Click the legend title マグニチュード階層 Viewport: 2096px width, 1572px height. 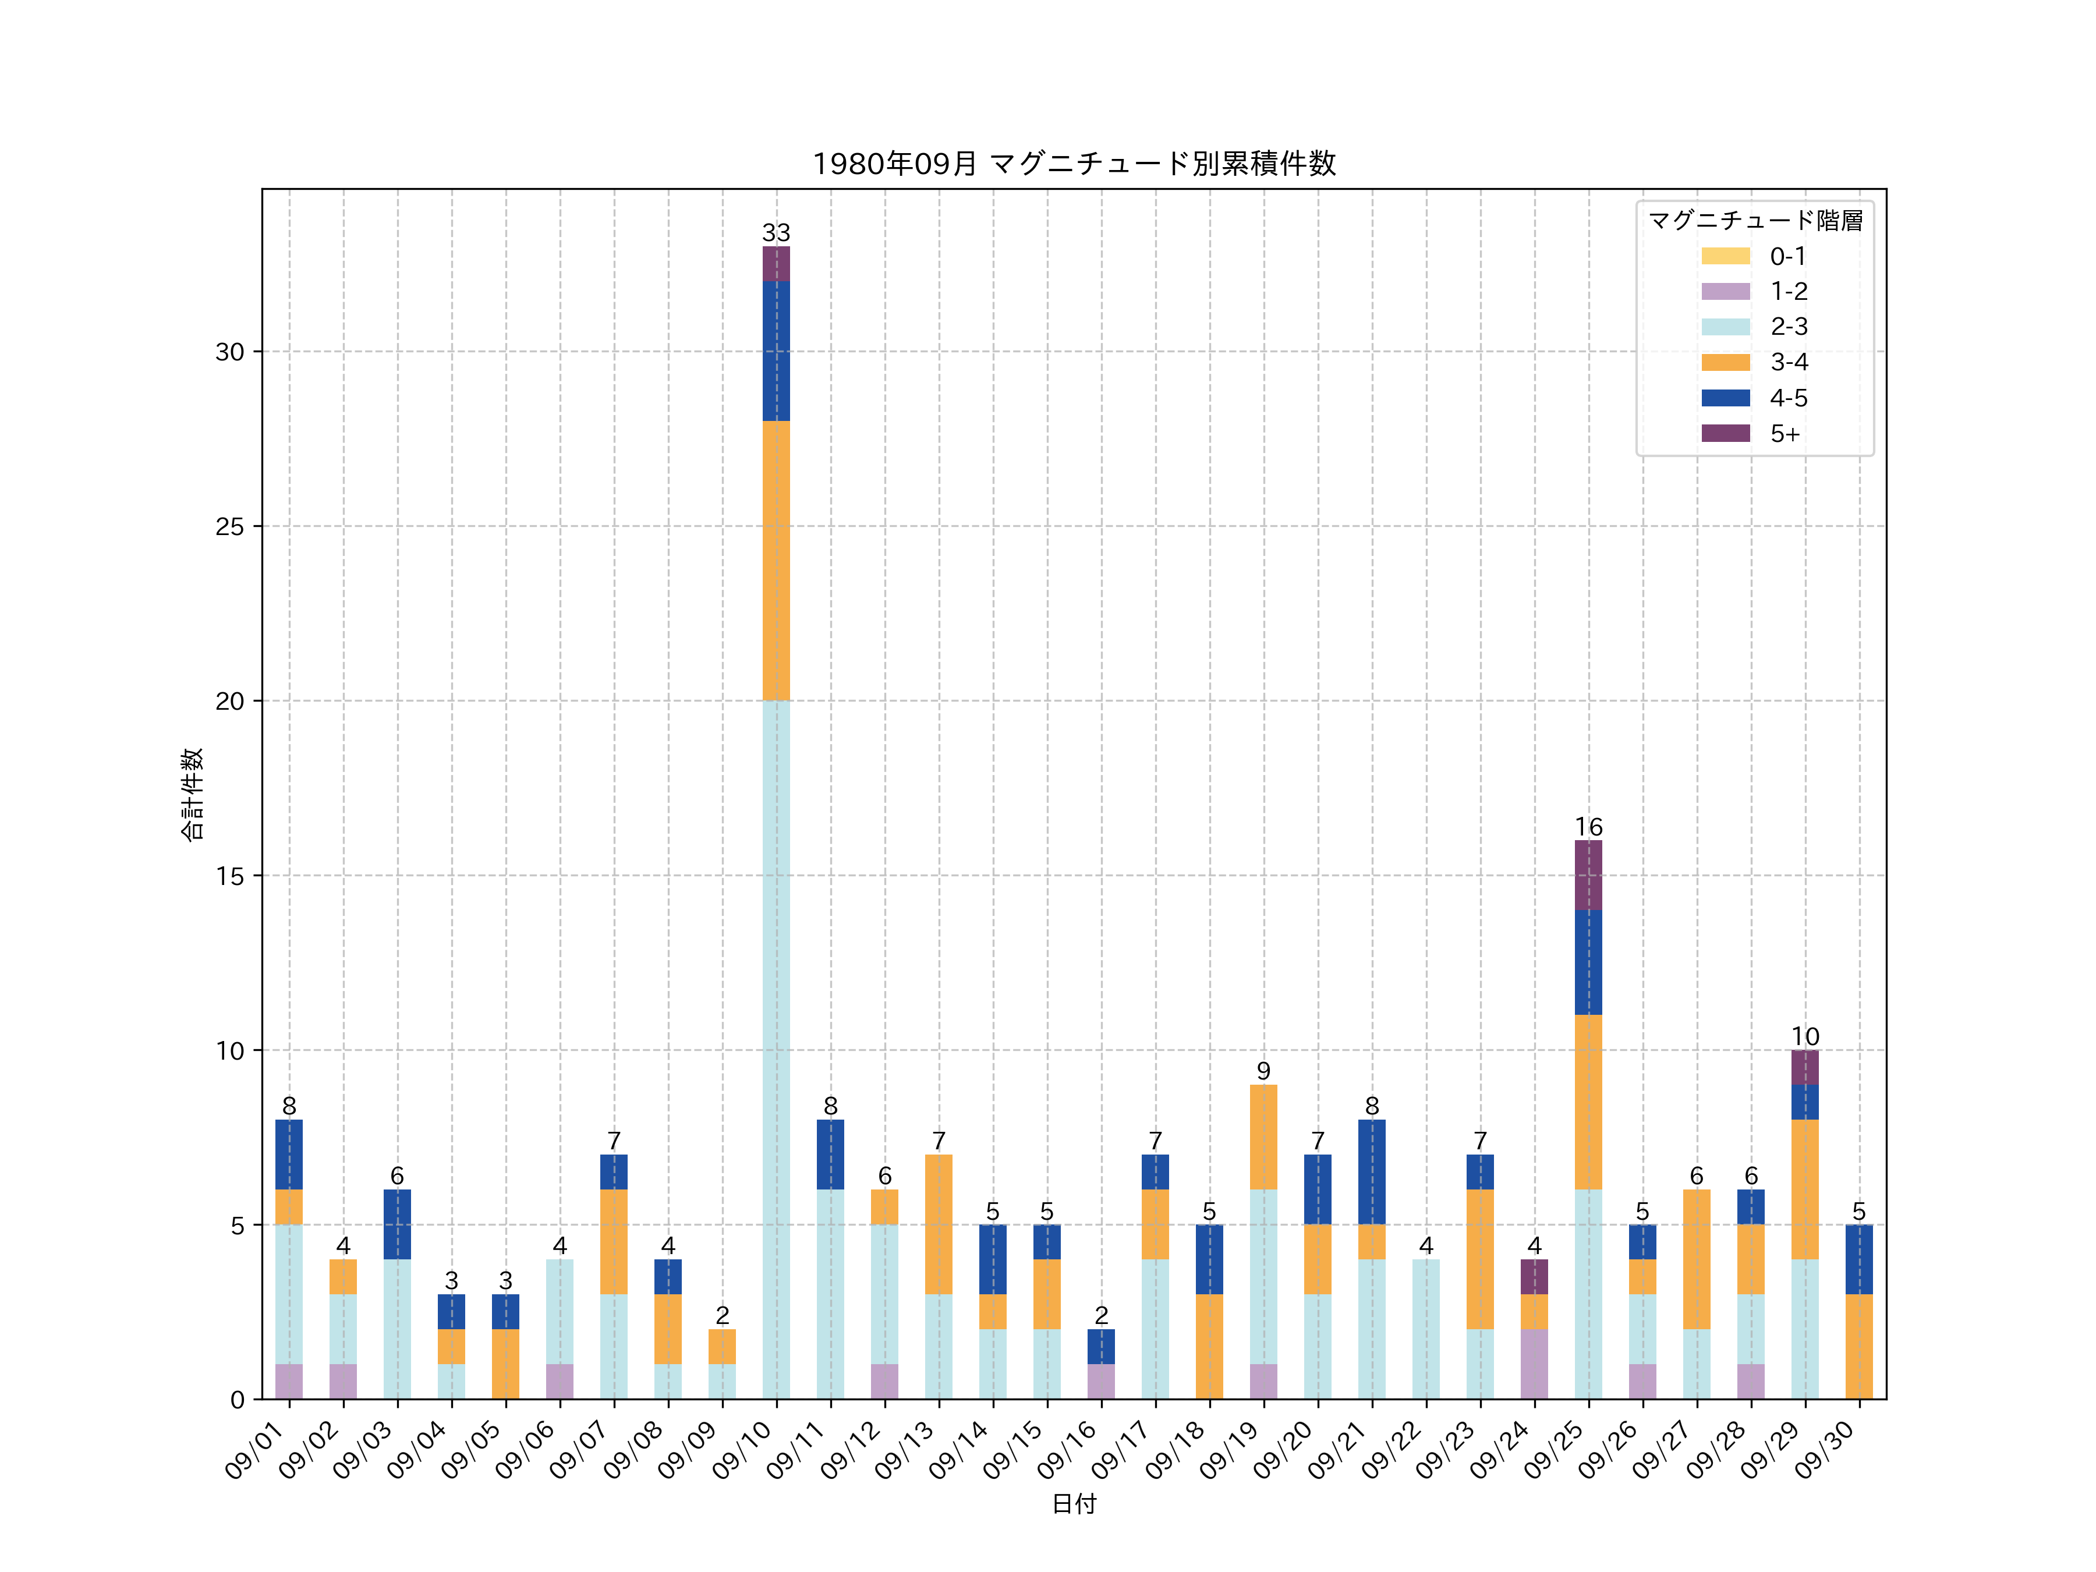(1755, 221)
